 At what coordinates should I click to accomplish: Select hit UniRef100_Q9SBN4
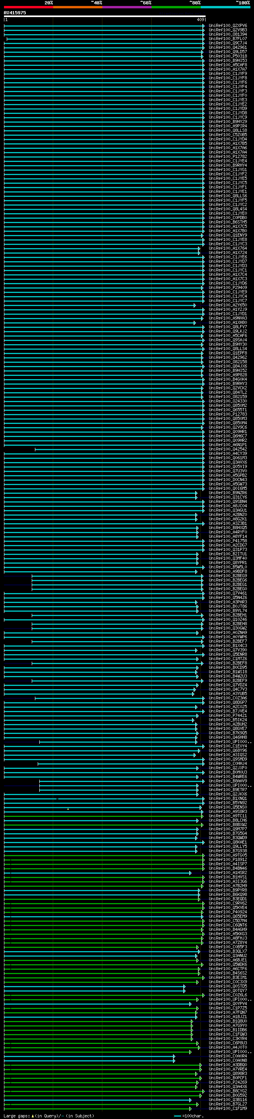coord(228,502)
